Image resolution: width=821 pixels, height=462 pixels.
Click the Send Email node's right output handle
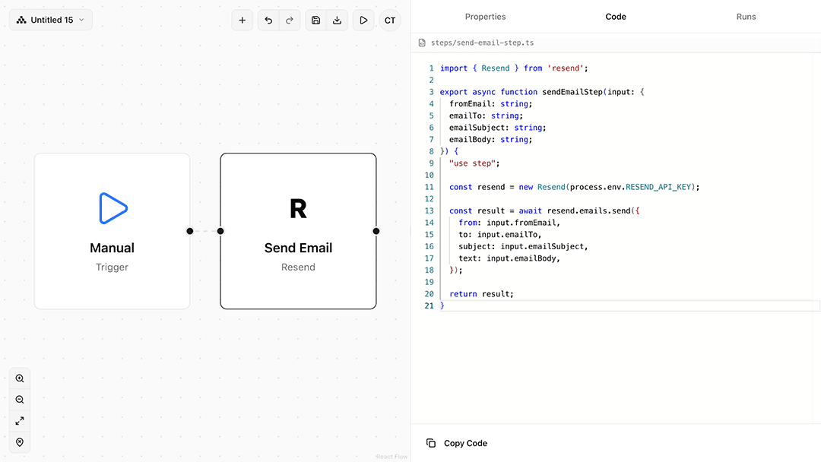click(376, 231)
